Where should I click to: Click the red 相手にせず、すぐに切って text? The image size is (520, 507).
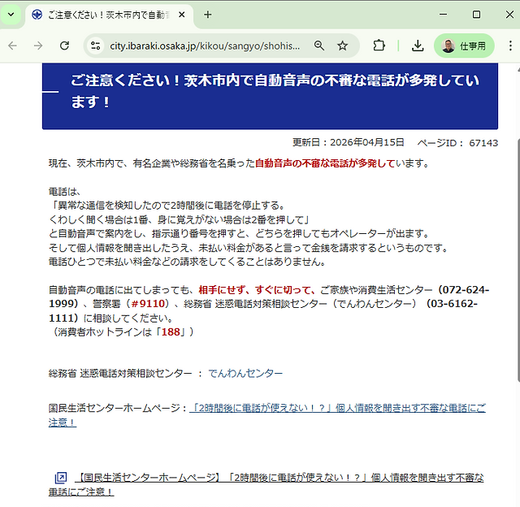(257, 290)
